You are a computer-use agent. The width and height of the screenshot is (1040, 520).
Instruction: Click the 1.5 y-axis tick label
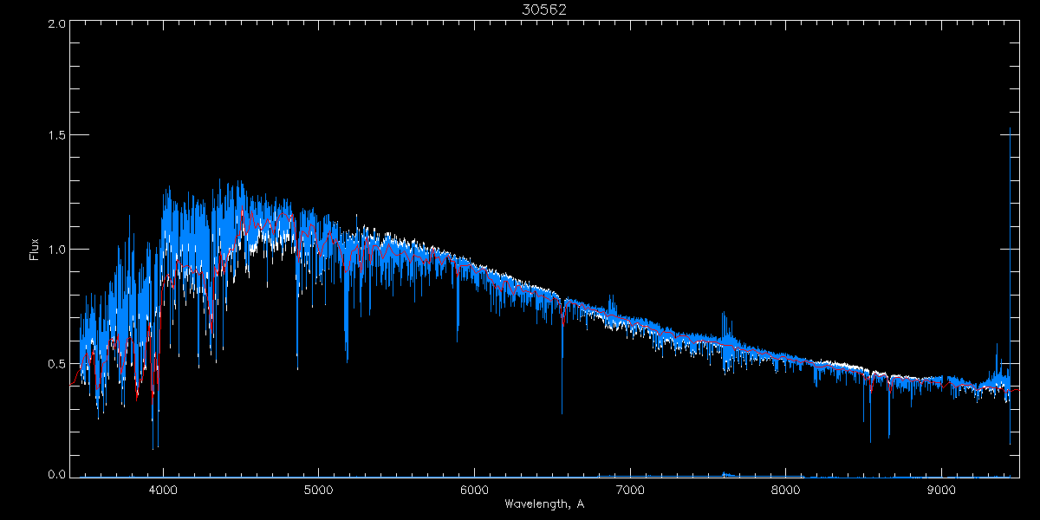pyautogui.click(x=56, y=136)
